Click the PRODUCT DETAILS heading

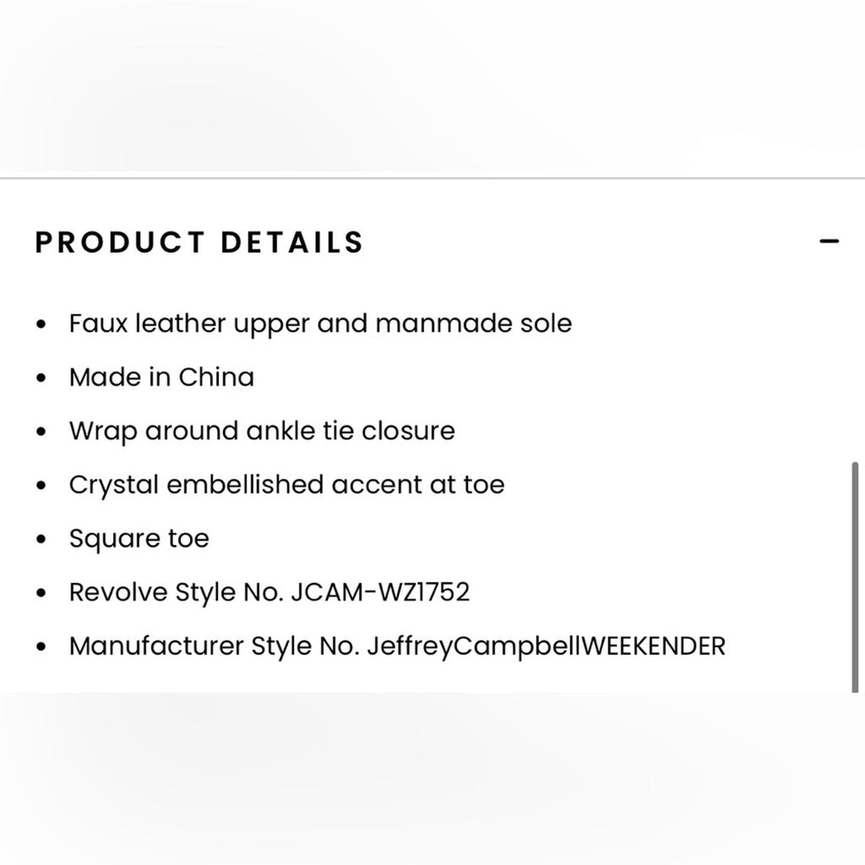tap(199, 242)
